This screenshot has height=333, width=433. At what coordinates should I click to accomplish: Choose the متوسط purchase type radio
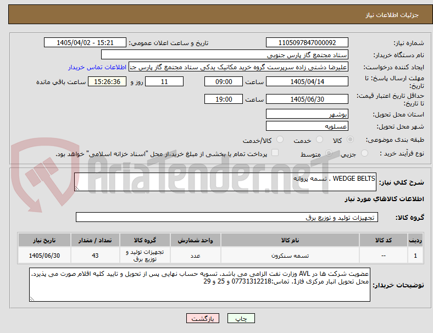click(x=329, y=153)
